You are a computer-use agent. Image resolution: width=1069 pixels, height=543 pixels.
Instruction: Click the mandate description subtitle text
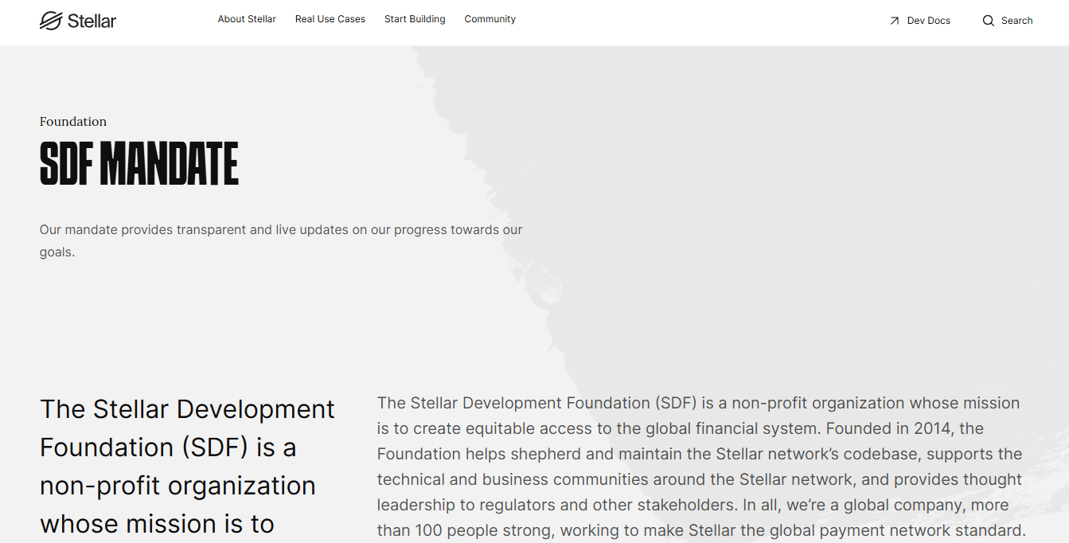(x=280, y=230)
